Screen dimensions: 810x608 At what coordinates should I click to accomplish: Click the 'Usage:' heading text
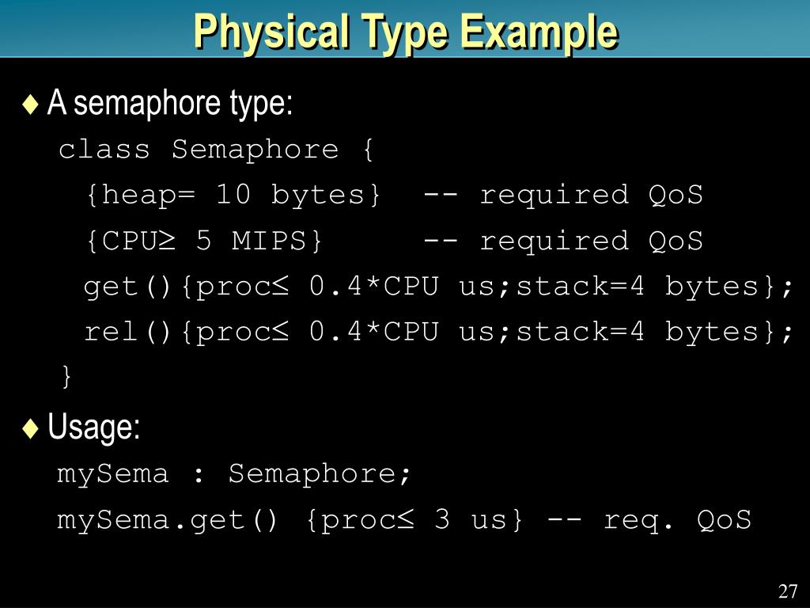point(94,427)
